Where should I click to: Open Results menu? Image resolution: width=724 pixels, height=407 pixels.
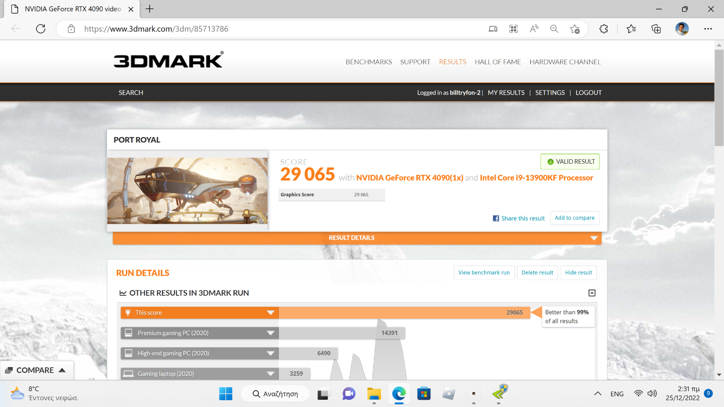tap(452, 62)
